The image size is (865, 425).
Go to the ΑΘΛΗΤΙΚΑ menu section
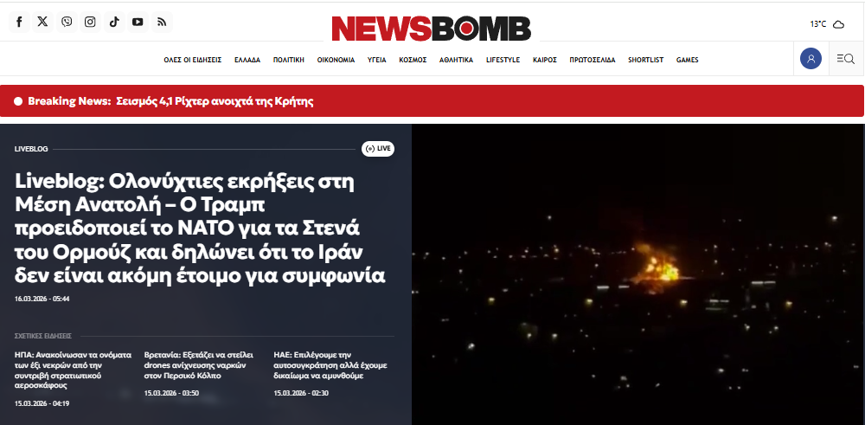click(x=456, y=61)
